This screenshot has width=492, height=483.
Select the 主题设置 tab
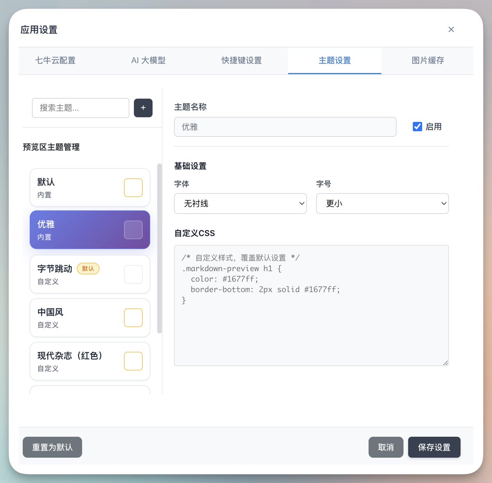coord(335,61)
